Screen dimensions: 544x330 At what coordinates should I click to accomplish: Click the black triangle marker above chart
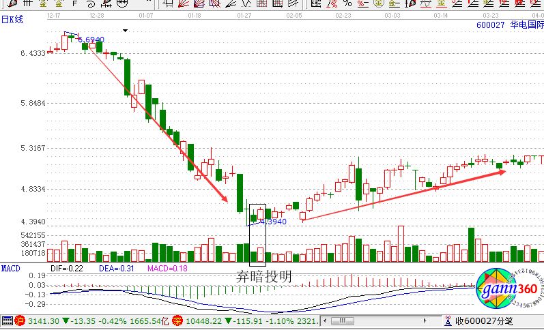(x=125, y=30)
